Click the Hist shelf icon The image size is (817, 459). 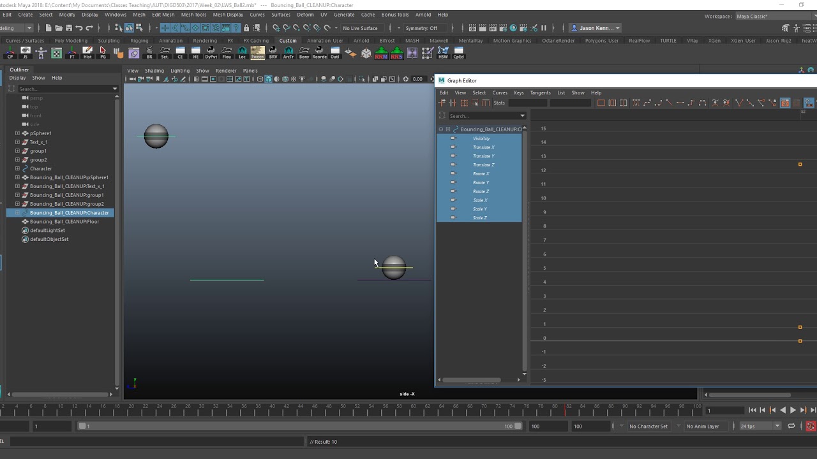[87, 53]
